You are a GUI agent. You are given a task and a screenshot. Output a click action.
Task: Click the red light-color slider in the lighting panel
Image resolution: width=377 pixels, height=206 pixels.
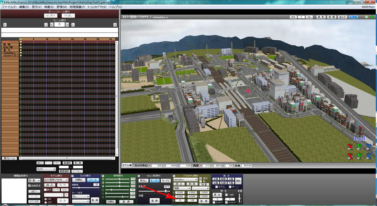coord(117,179)
